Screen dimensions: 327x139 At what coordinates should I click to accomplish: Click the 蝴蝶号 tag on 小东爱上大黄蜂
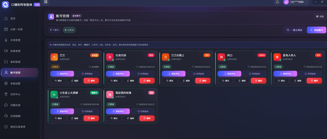tap(94, 93)
